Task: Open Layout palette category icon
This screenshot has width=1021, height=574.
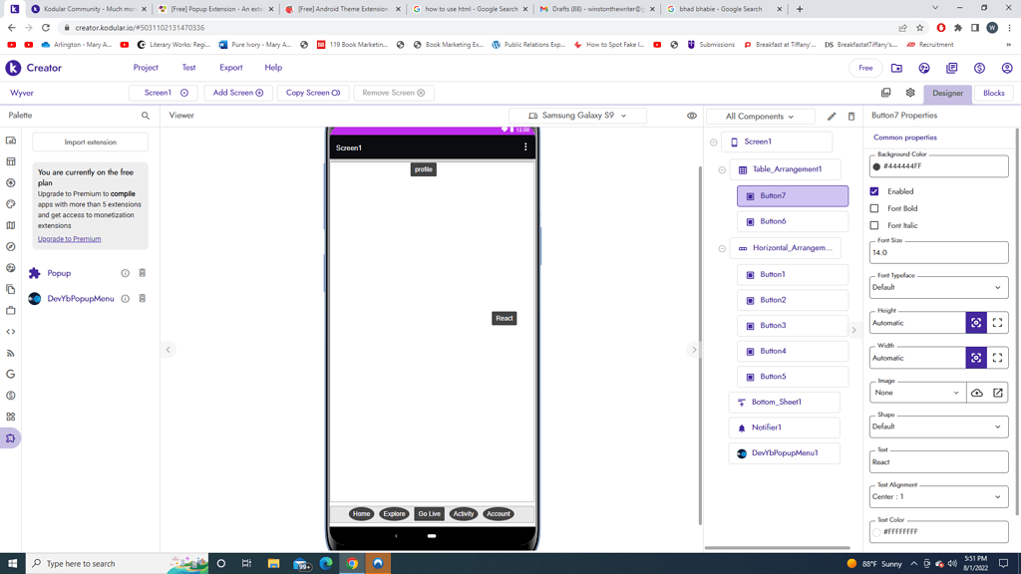Action: point(10,161)
